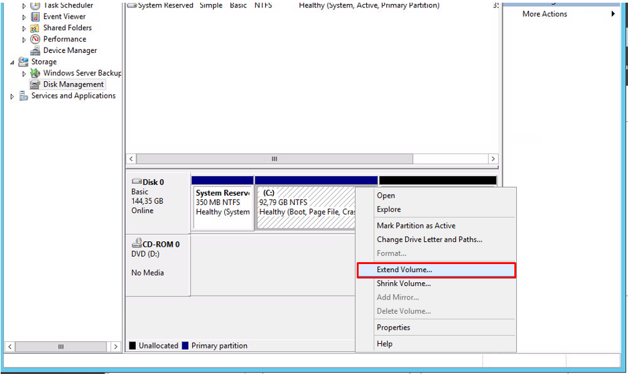Screen dimensions: 628x374
Task: Click the Windows Server Backup icon
Action: 35,73
